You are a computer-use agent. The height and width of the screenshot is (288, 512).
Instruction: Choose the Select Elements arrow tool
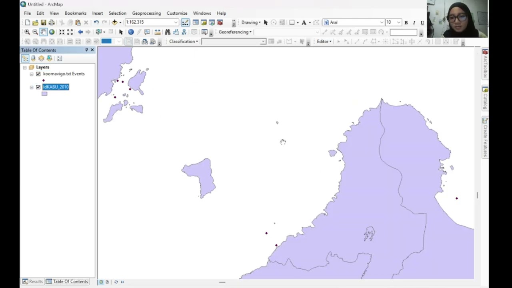point(121,32)
